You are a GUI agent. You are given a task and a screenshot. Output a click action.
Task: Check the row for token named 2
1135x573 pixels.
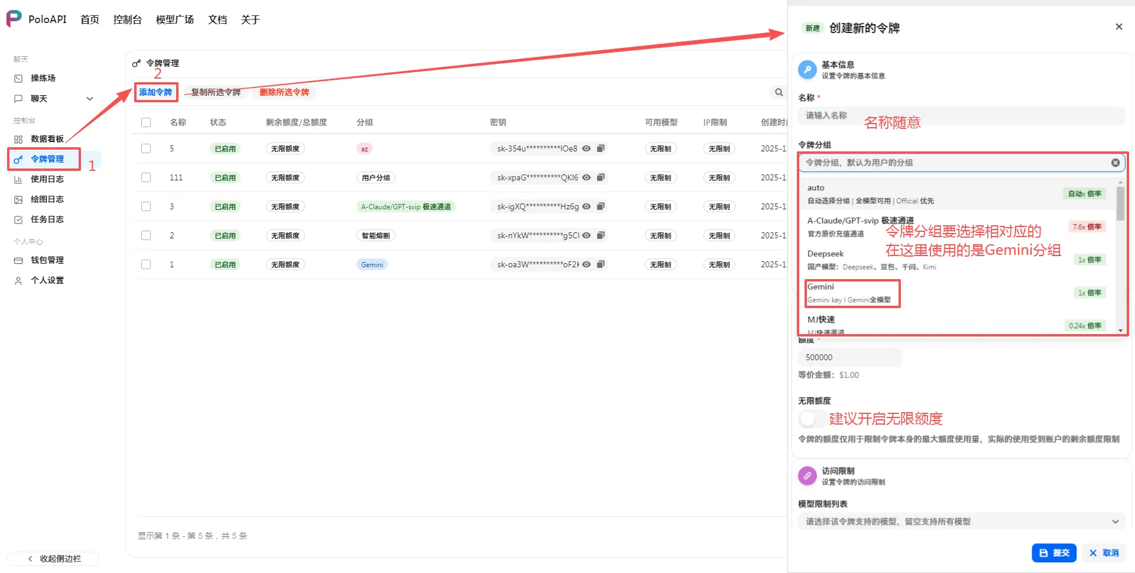pos(146,235)
